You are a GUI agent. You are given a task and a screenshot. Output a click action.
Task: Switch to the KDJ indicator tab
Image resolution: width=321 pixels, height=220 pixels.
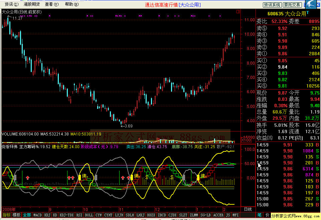point(47,215)
